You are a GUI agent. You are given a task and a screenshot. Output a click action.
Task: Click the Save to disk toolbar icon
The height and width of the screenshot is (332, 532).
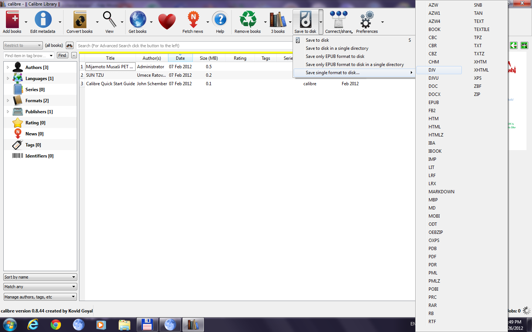pyautogui.click(x=306, y=20)
